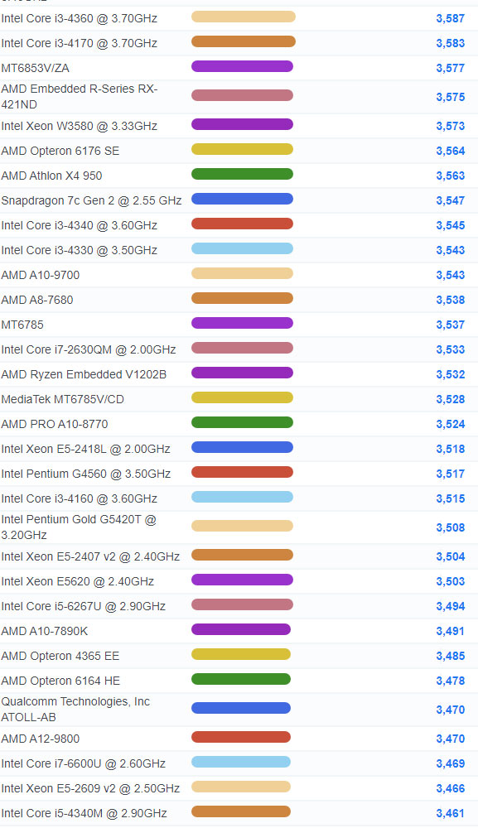Click the 3,517 Pentium G4560 score

pos(451,474)
